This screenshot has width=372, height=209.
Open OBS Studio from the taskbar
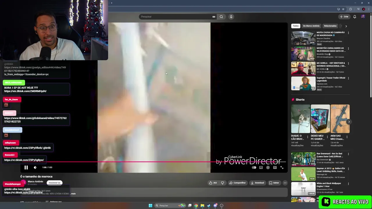(221, 206)
